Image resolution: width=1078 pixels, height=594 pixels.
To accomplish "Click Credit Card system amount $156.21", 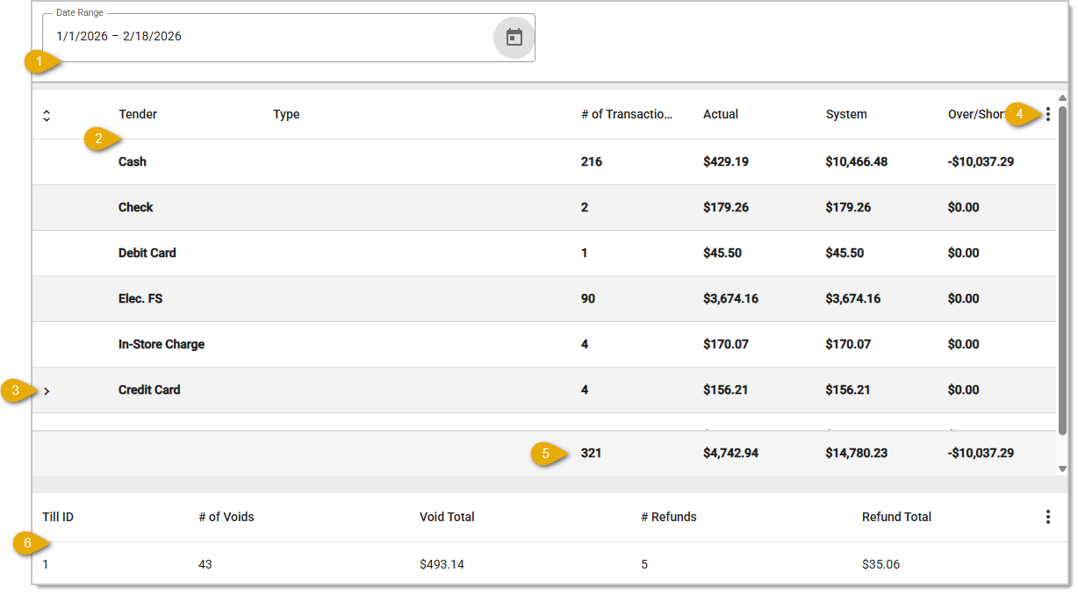I will pos(848,390).
